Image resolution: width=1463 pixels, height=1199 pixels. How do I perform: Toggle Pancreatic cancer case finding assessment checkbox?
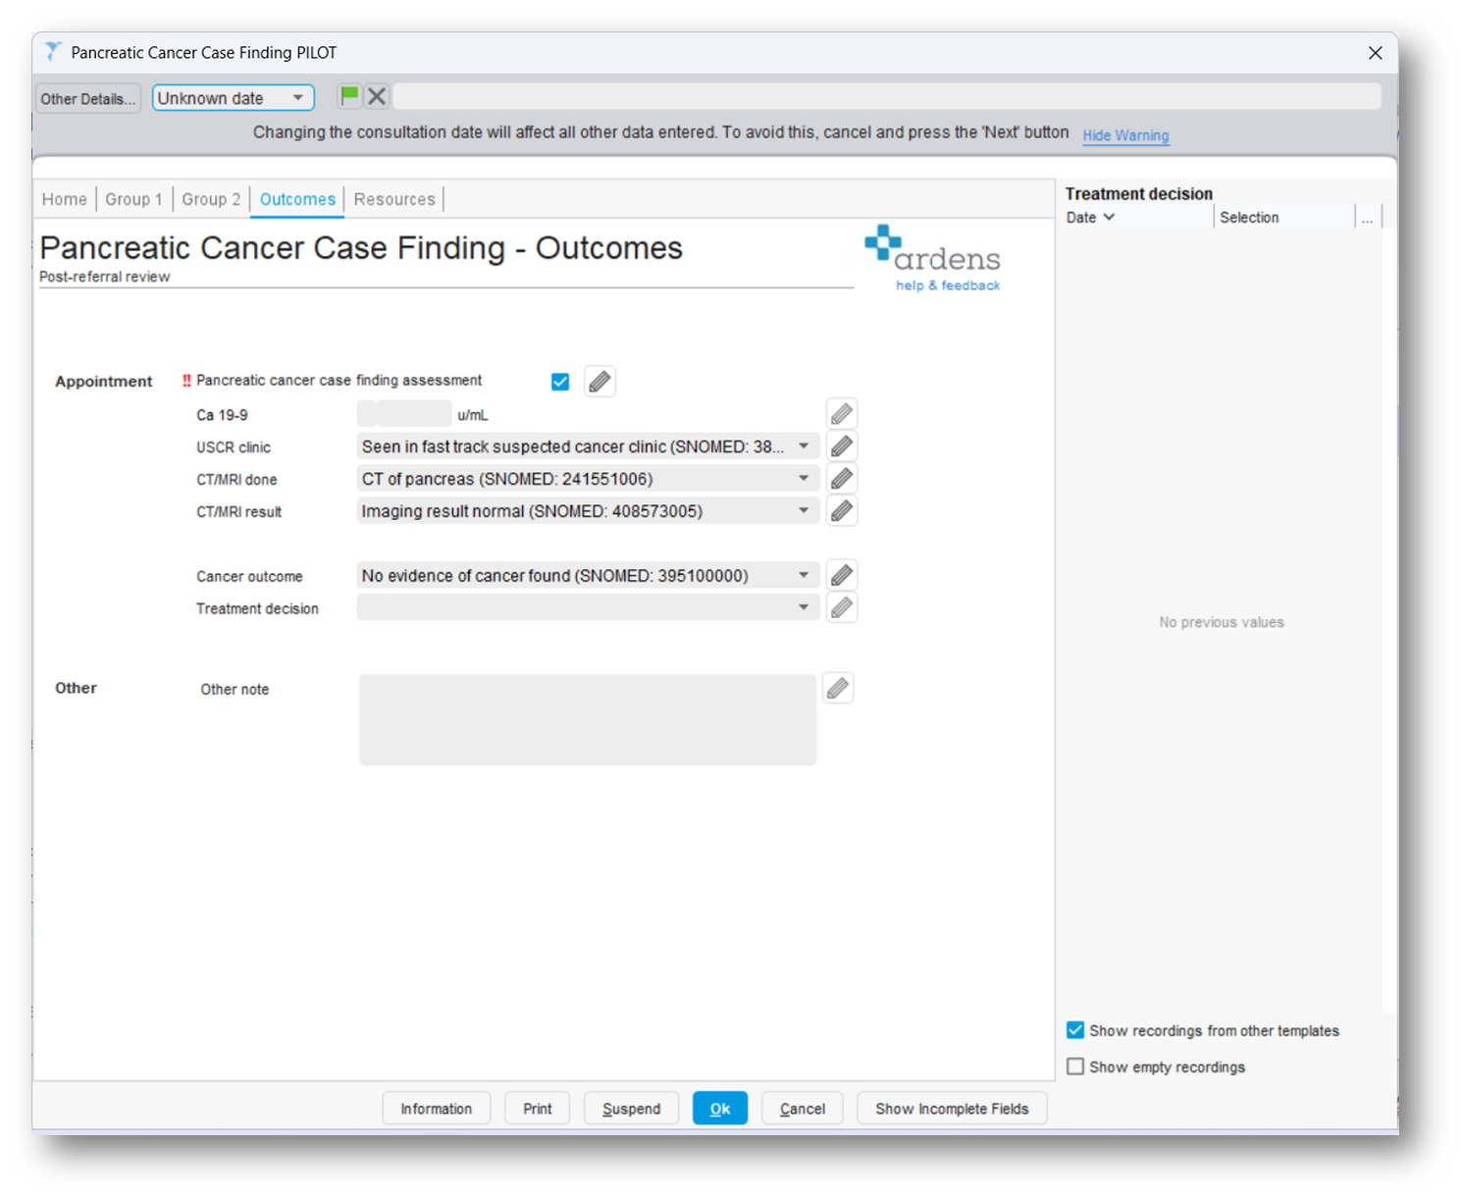coord(560,382)
